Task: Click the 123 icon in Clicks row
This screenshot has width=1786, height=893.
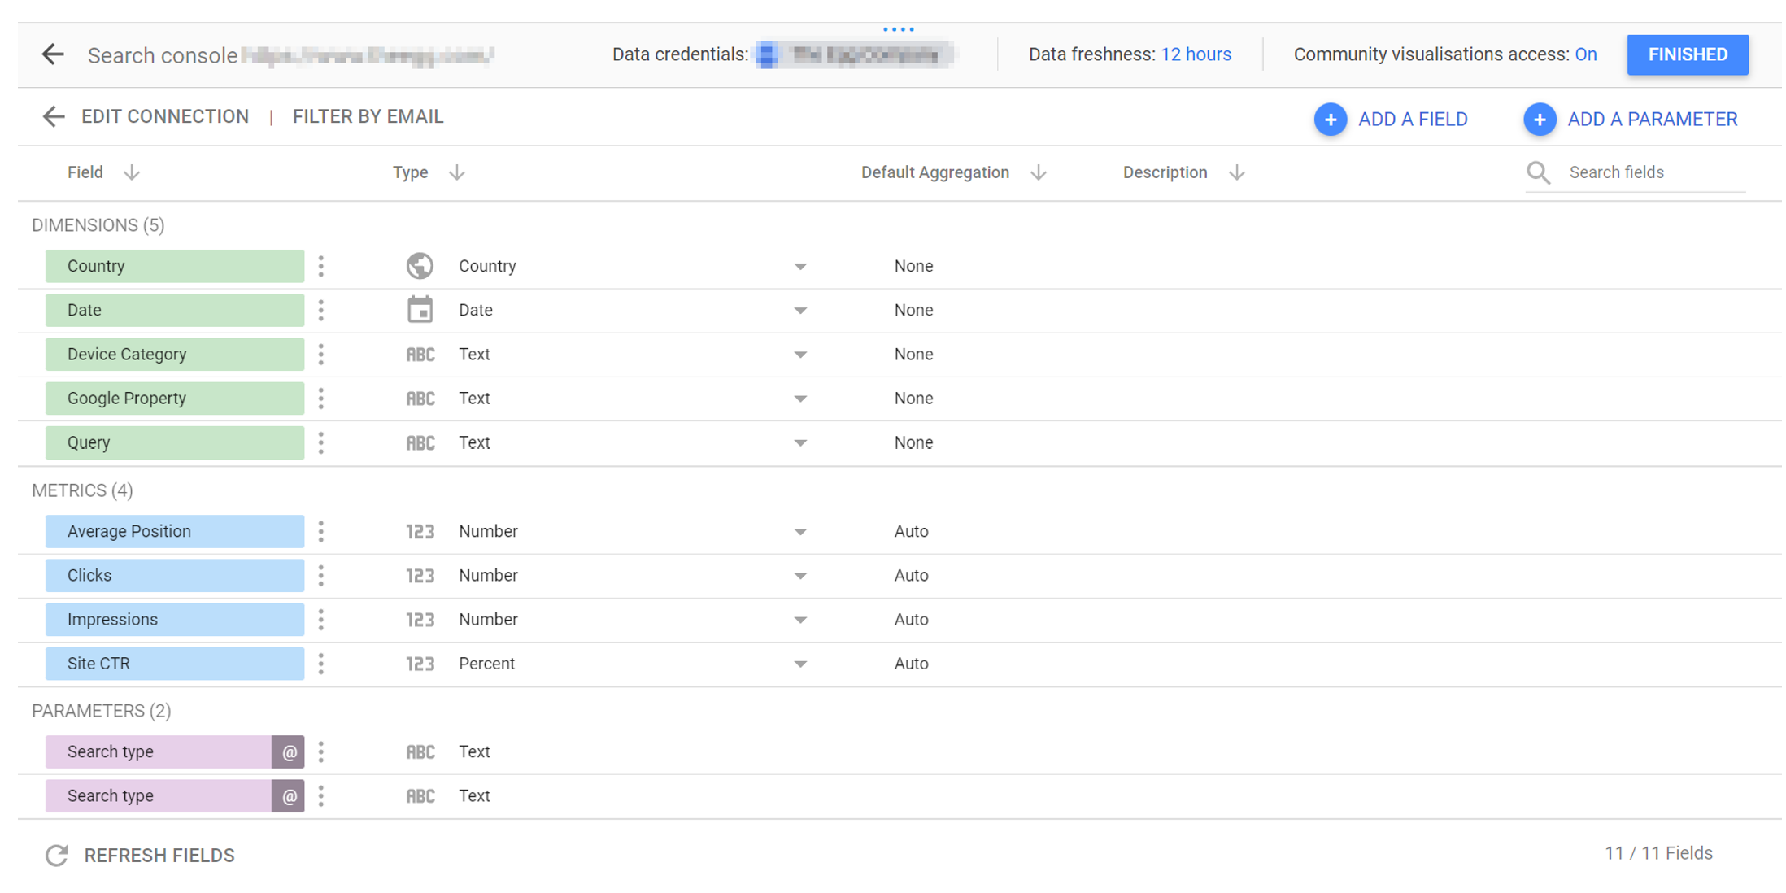Action: click(420, 576)
